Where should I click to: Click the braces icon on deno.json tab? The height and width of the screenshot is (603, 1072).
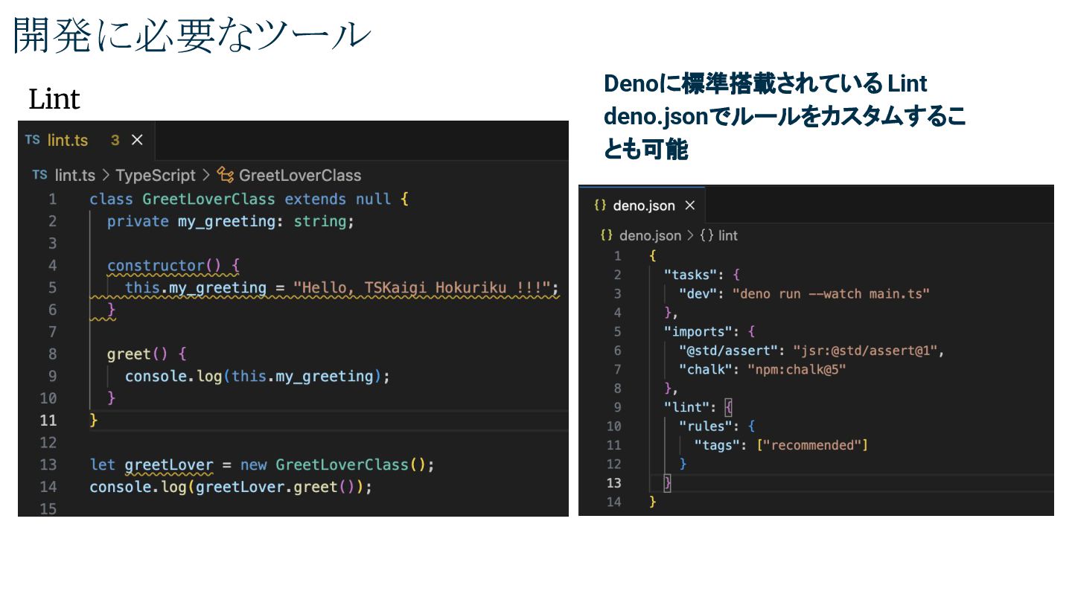pyautogui.click(x=600, y=205)
